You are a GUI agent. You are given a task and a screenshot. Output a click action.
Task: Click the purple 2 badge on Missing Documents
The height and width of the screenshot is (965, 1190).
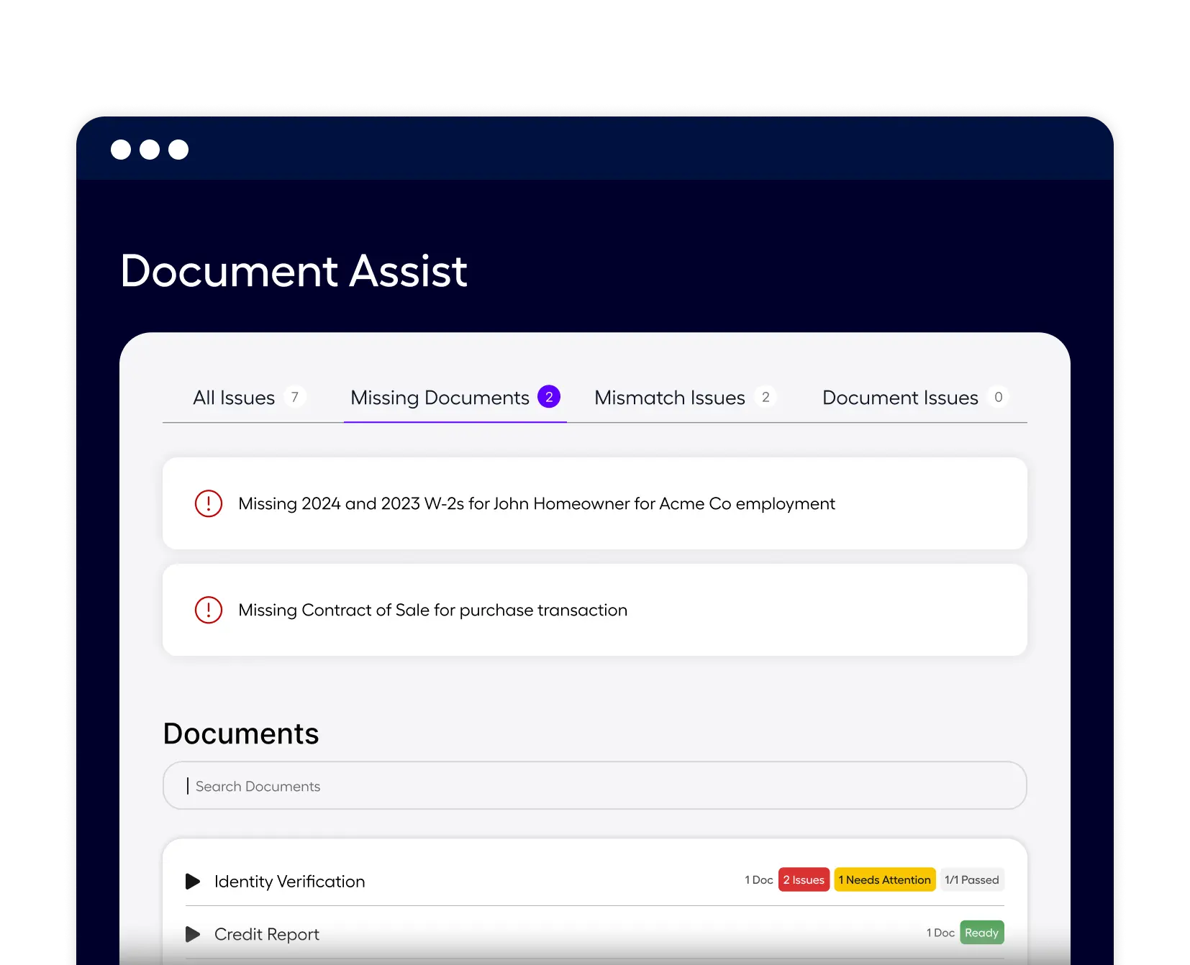(x=549, y=396)
